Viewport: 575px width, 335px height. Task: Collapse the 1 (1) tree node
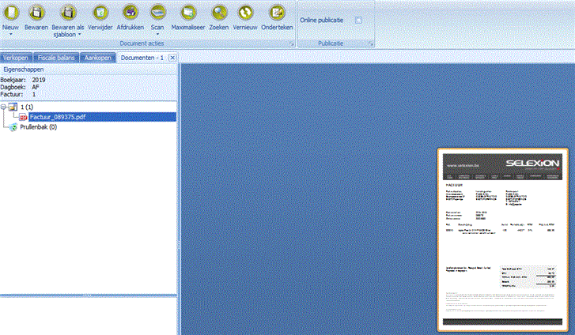click(x=4, y=106)
